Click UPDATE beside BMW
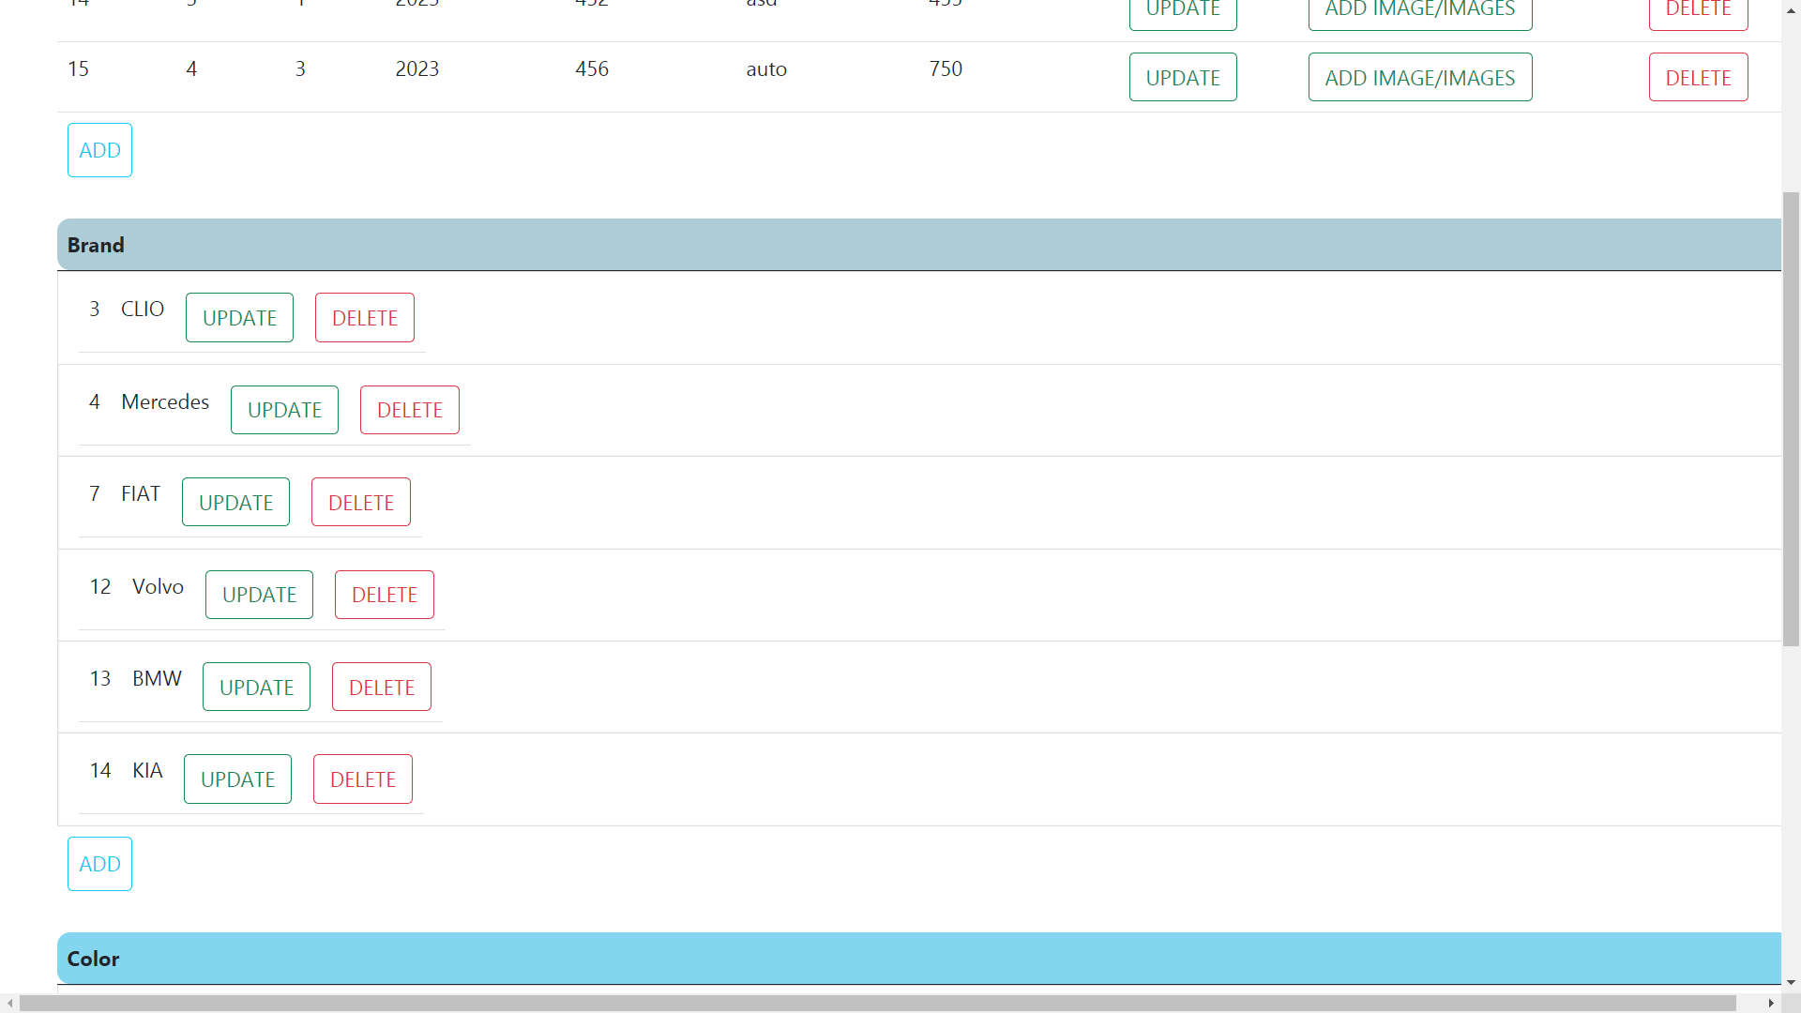 (x=256, y=688)
